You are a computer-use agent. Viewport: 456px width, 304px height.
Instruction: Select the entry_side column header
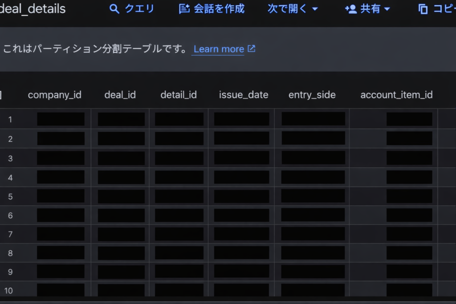[312, 95]
